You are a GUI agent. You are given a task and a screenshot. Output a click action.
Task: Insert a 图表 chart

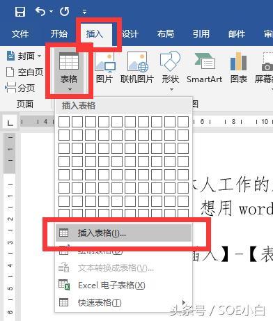[239, 68]
